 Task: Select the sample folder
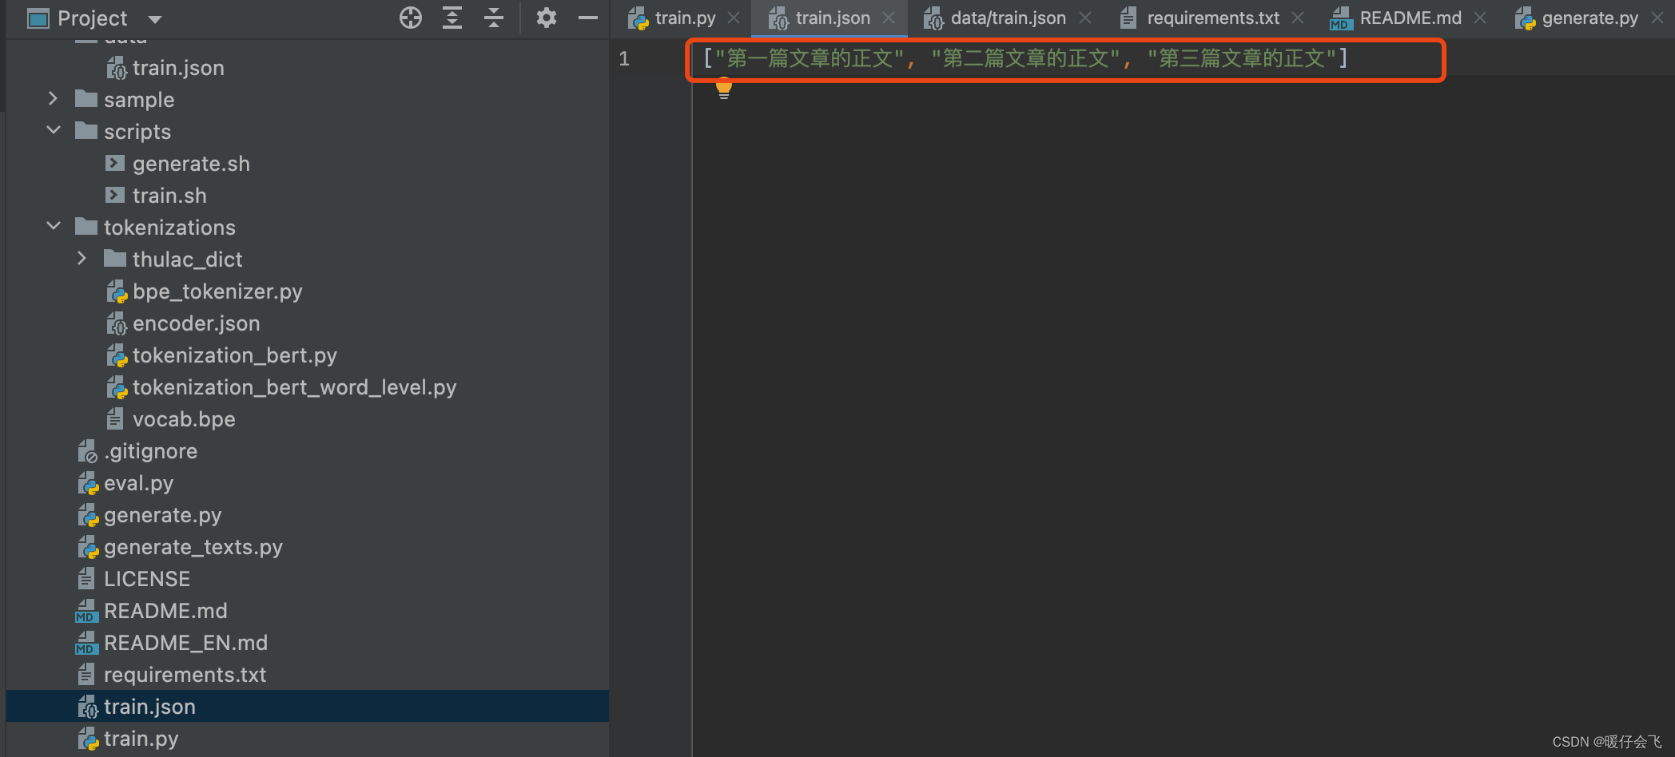point(139,100)
